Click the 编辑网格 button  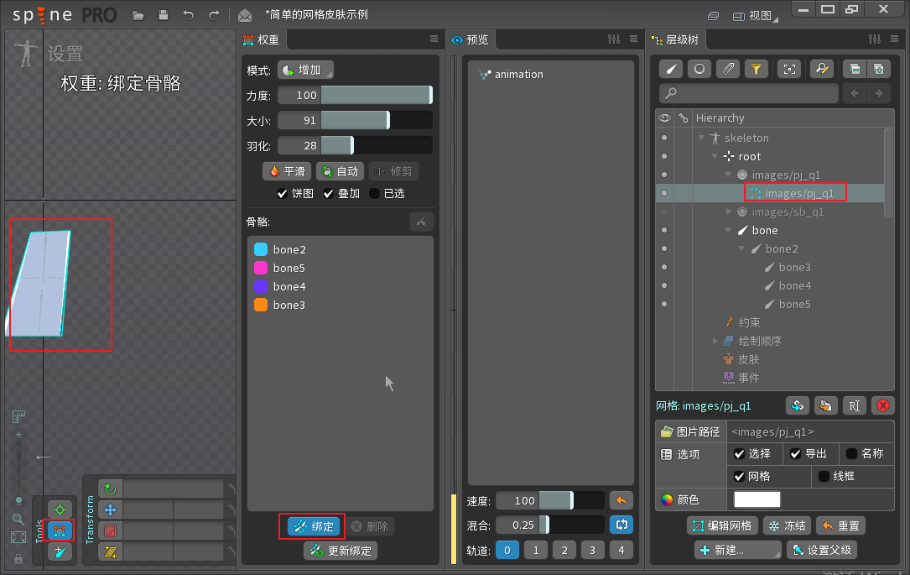click(x=722, y=525)
